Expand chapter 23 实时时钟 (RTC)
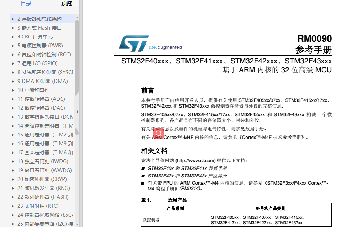The width and height of the screenshot is (362, 227). coord(13,206)
